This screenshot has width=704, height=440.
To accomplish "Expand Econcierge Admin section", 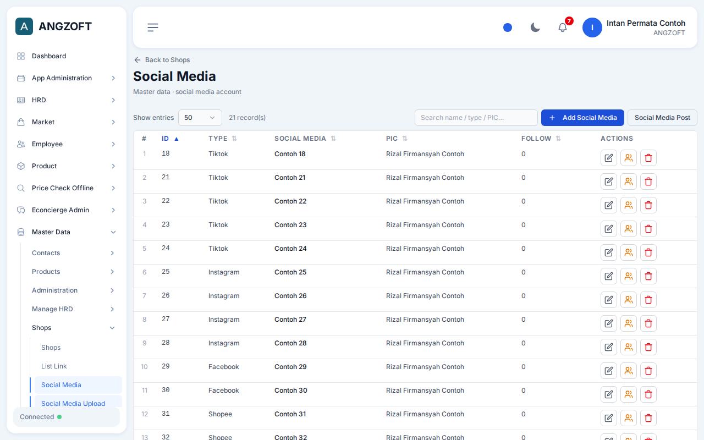I will [x=67, y=210].
